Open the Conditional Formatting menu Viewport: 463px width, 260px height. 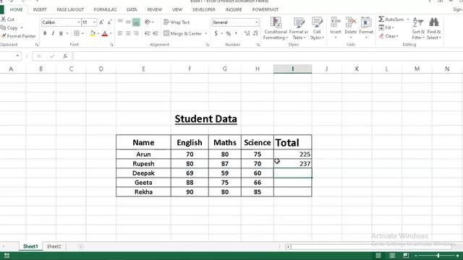point(275,28)
